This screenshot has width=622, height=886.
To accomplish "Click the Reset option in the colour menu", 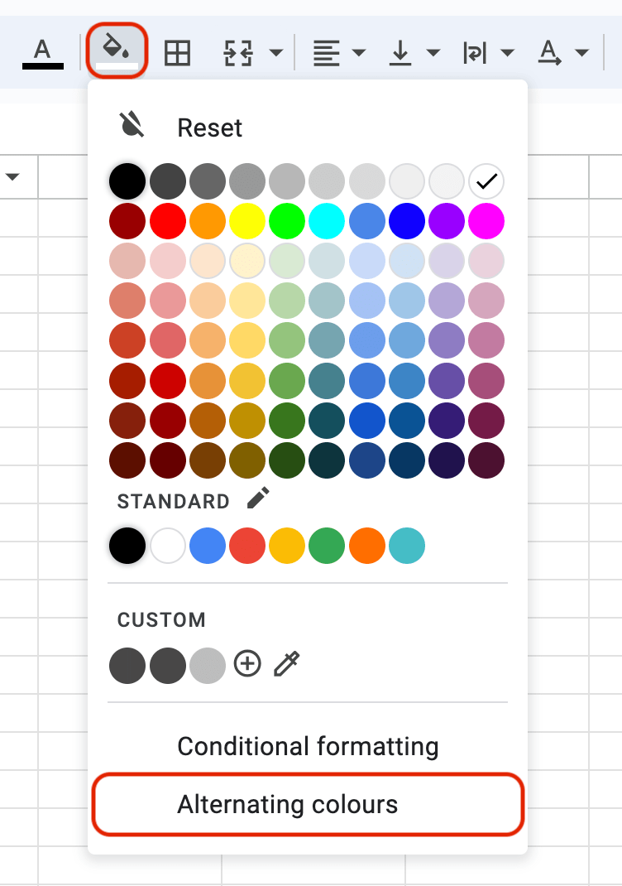I will click(x=208, y=128).
